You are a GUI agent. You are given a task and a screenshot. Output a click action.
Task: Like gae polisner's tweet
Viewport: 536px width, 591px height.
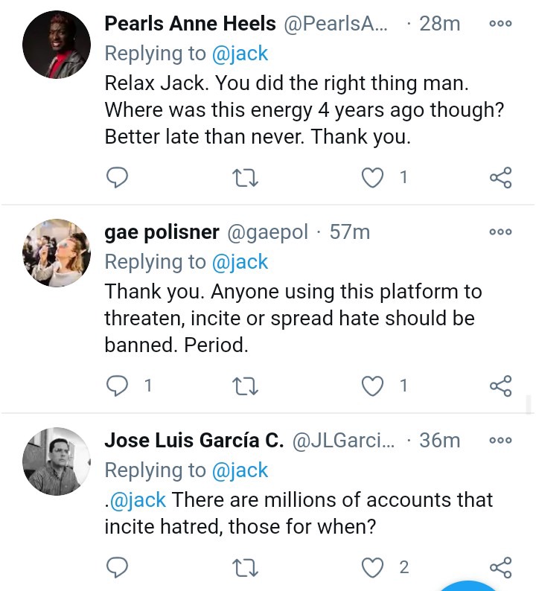click(372, 386)
